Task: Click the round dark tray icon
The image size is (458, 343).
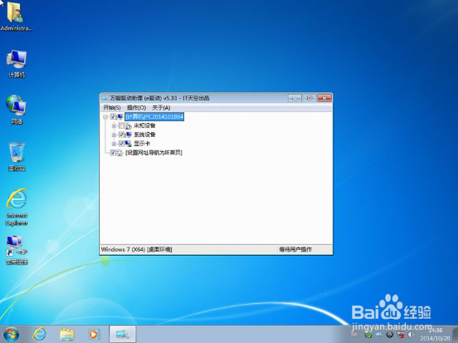Action: coord(389,335)
